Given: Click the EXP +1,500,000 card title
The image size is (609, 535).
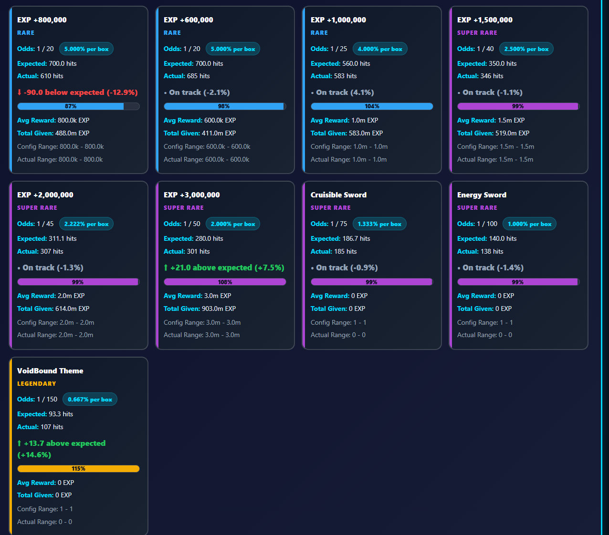Looking at the screenshot, I should [x=484, y=20].
